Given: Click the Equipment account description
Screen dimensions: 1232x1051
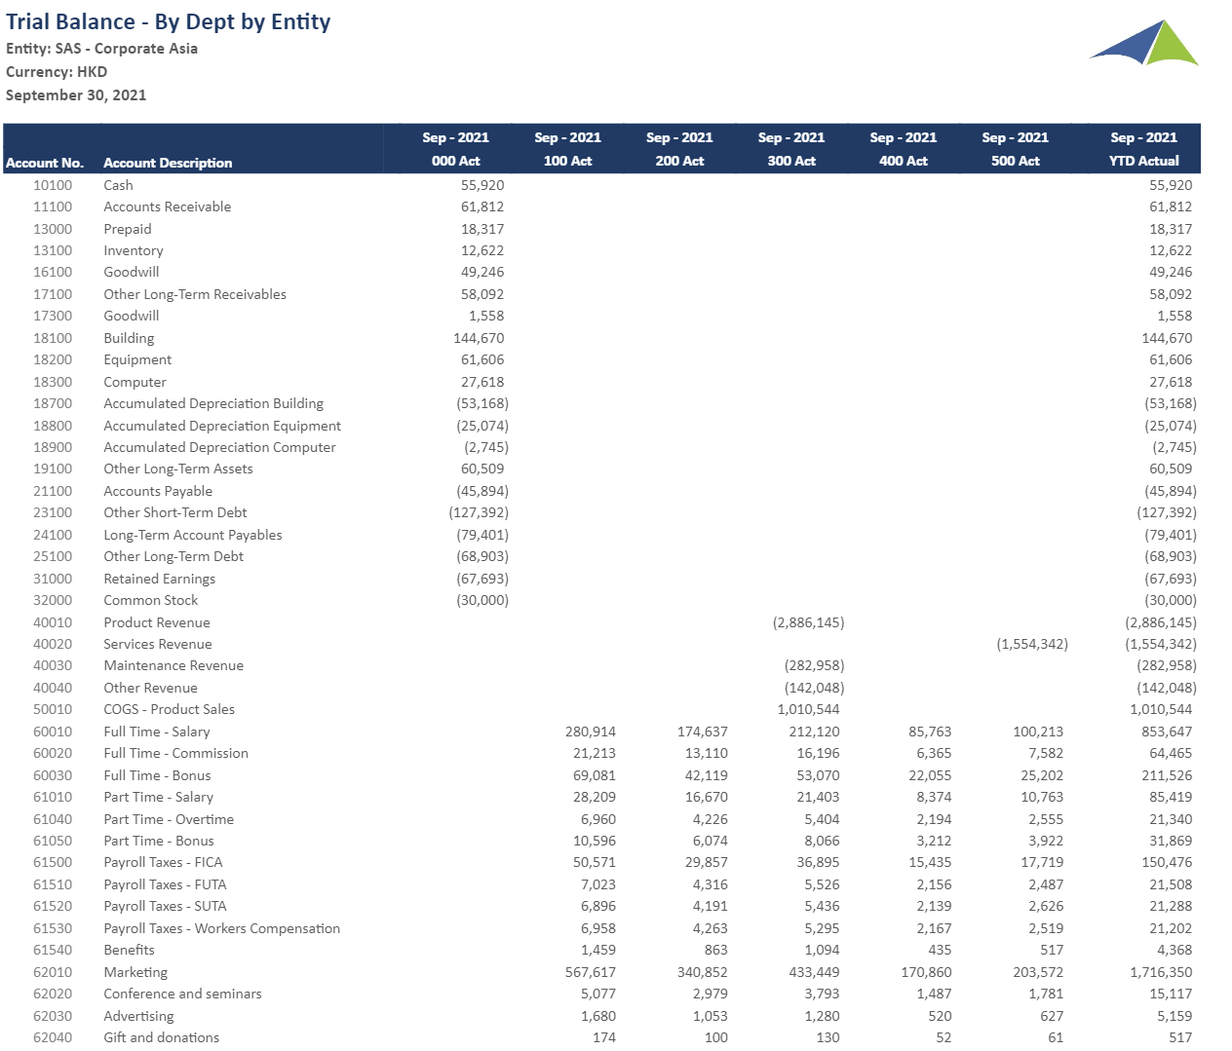Looking at the screenshot, I should coord(137,359).
